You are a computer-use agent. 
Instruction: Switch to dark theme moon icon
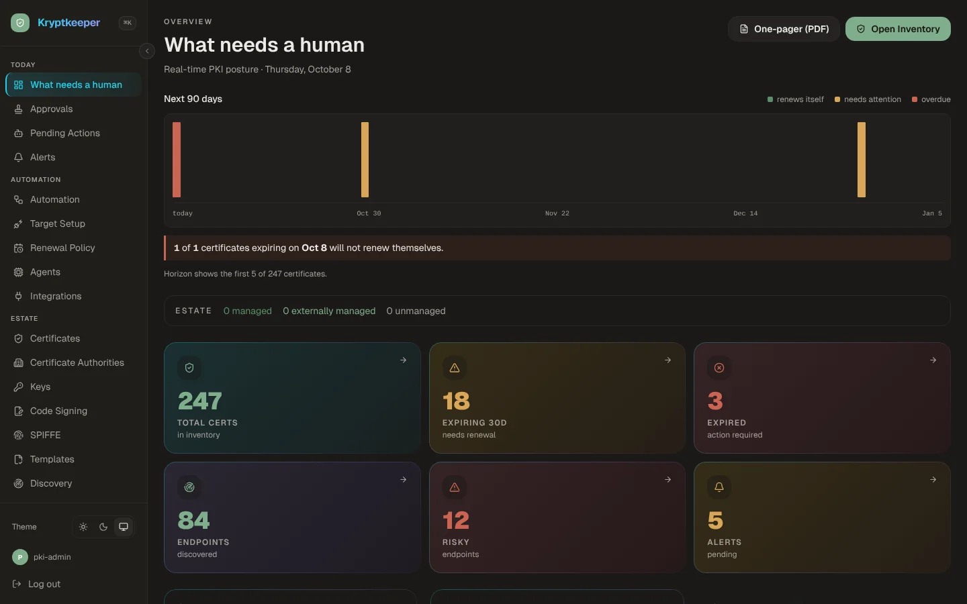click(x=103, y=527)
